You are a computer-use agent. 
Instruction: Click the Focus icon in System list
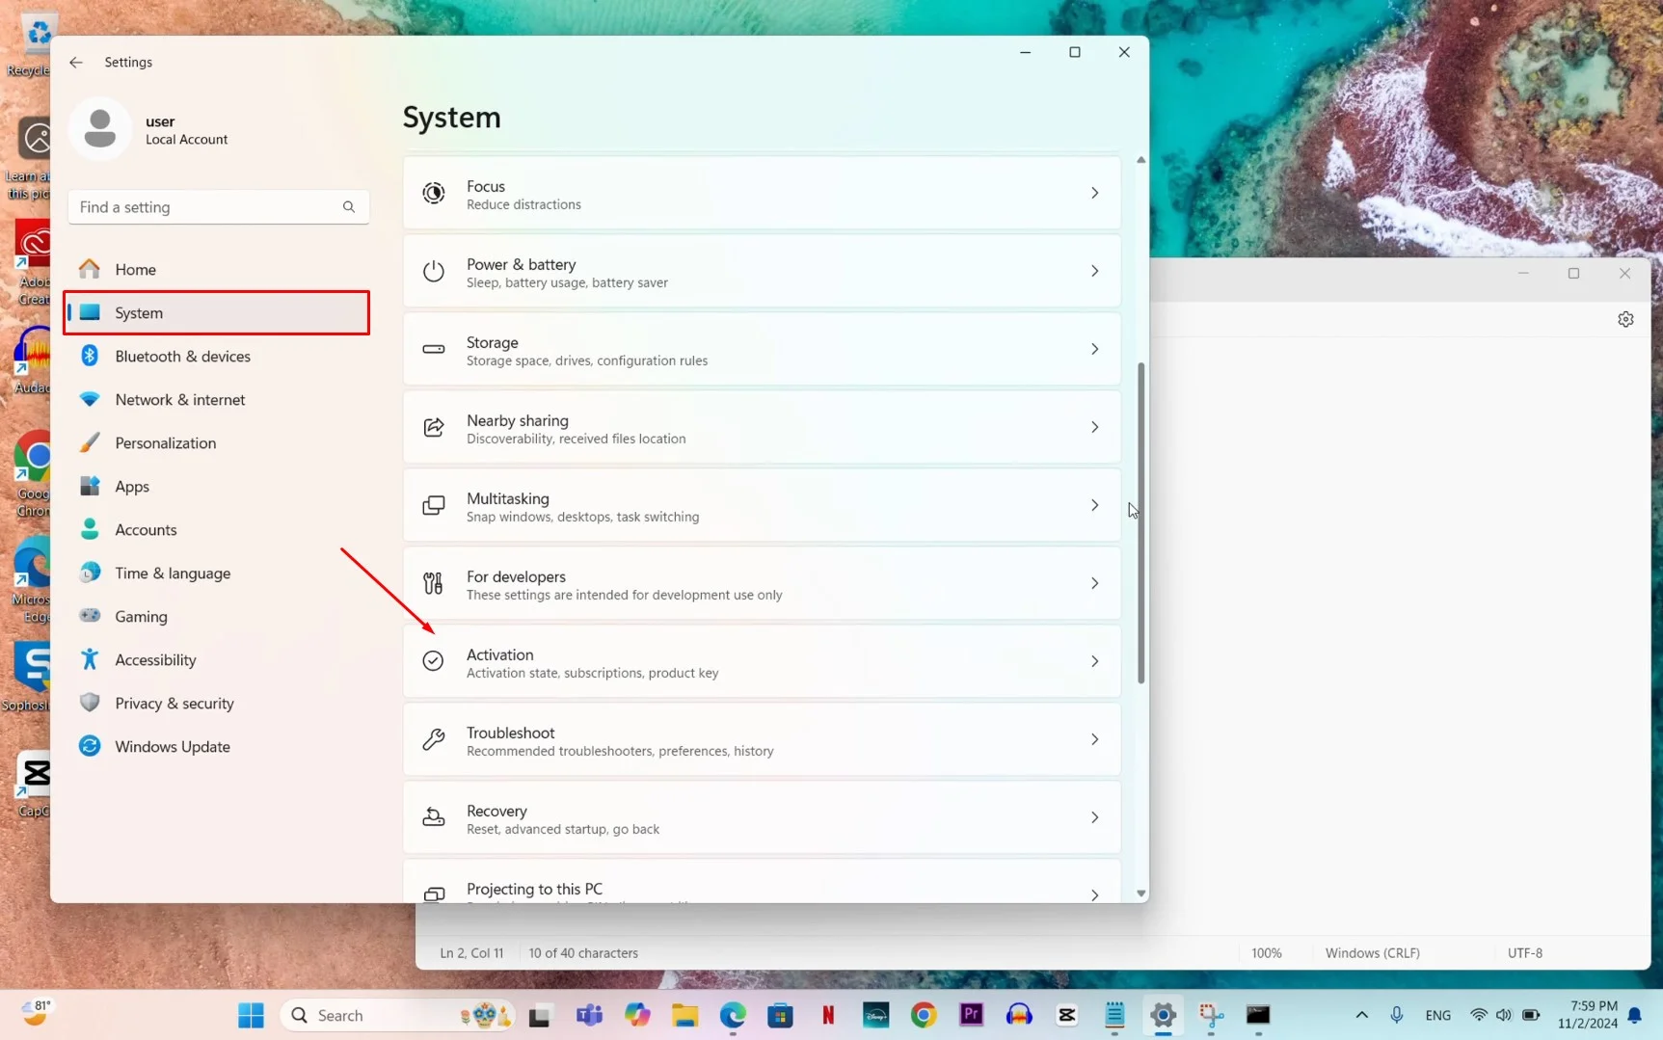click(x=434, y=194)
